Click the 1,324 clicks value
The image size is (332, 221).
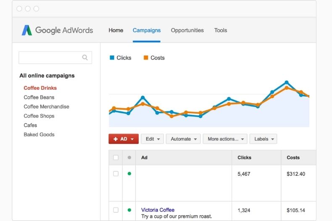coord(244,210)
